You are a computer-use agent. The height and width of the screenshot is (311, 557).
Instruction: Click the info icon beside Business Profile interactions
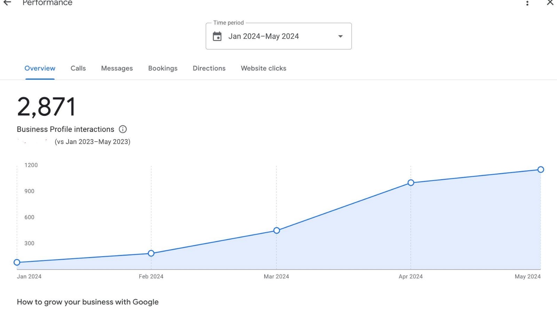click(123, 129)
